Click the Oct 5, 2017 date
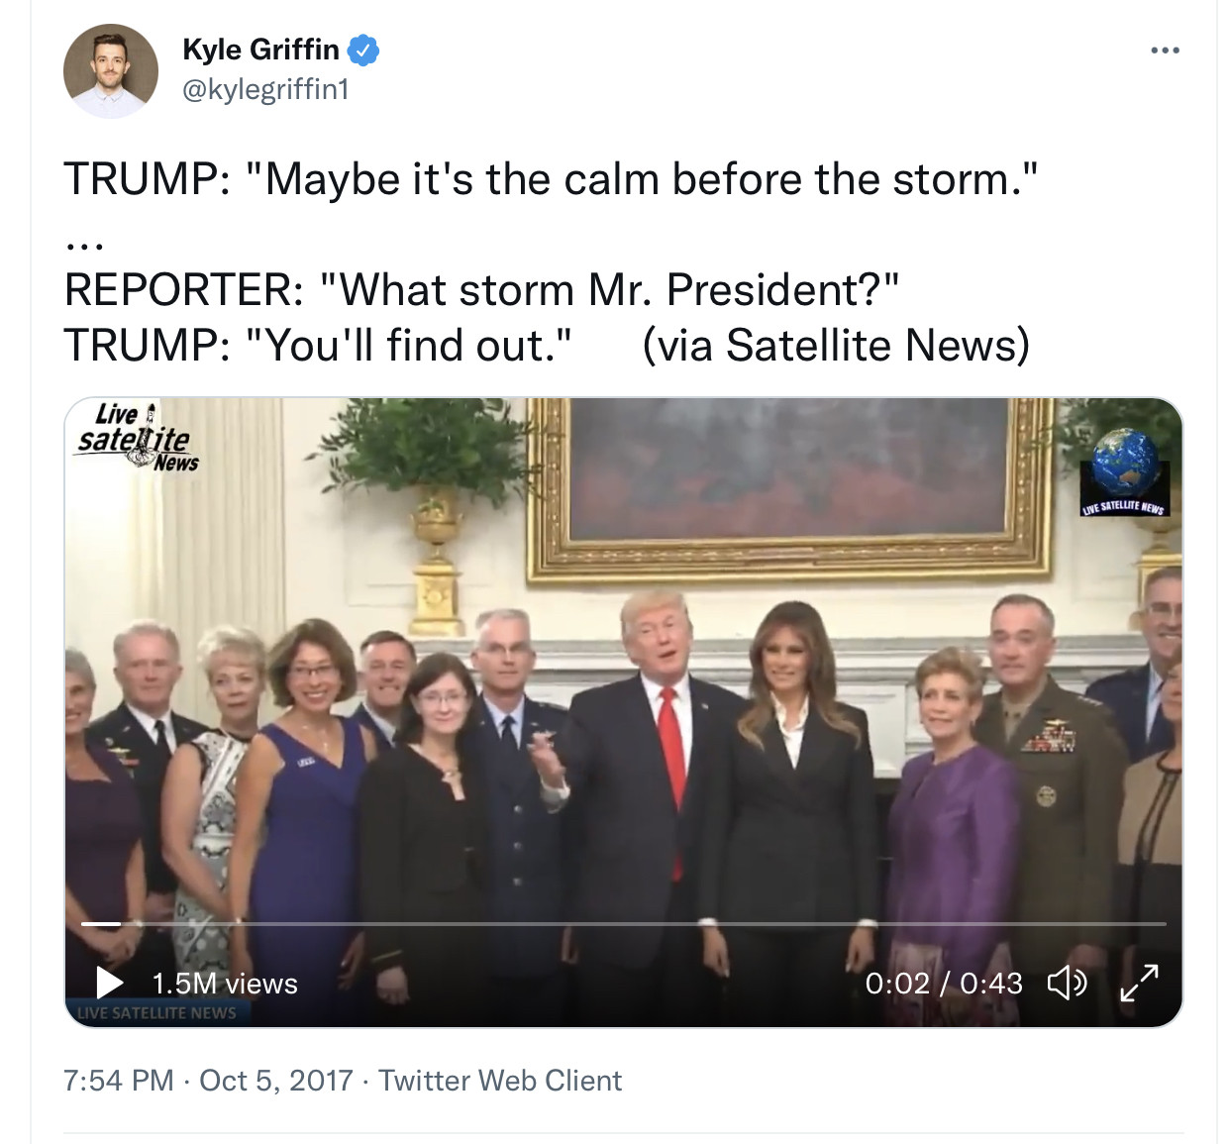 pos(276,1080)
